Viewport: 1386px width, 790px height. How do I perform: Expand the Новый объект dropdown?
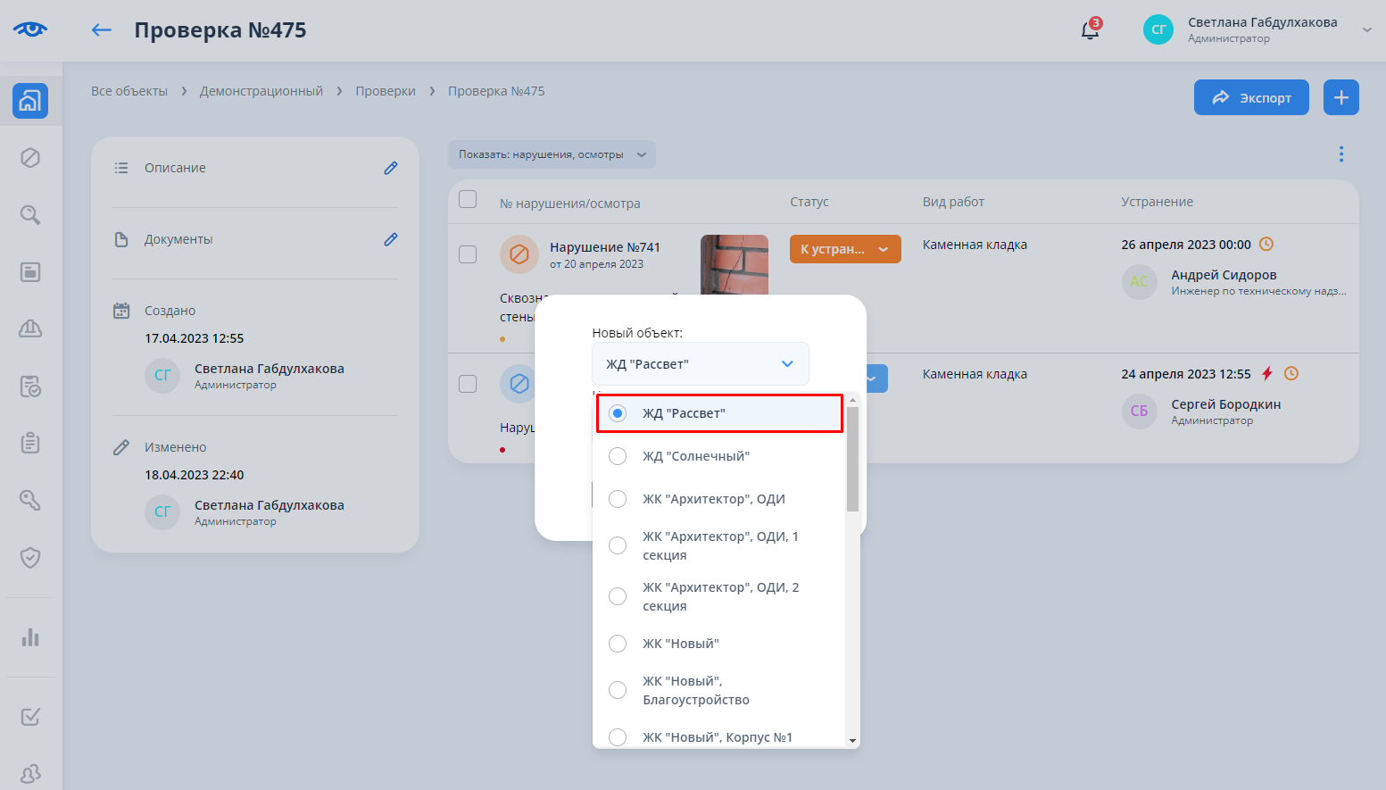[x=700, y=364]
